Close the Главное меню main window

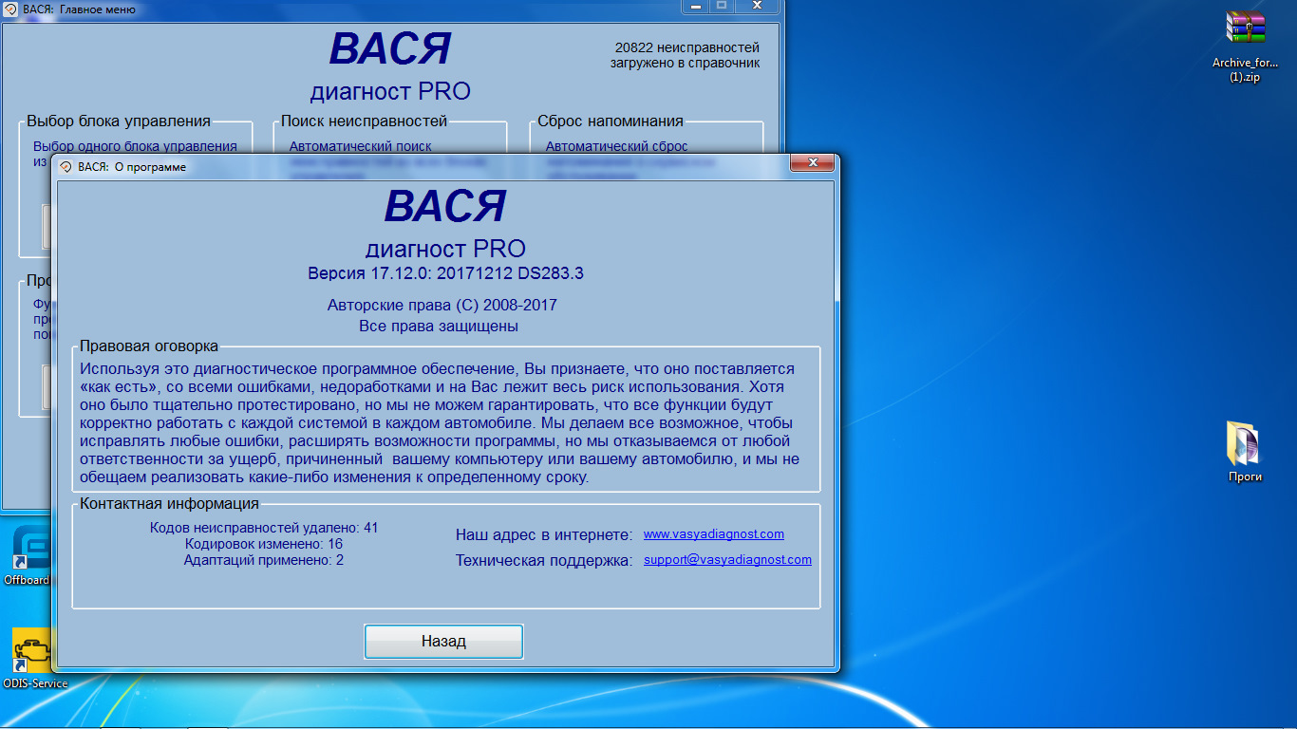(x=757, y=6)
